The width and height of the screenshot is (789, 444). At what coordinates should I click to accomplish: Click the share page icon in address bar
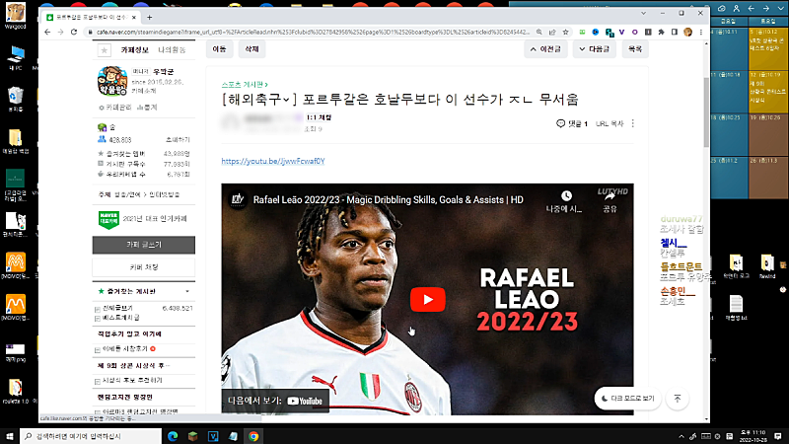click(552, 32)
